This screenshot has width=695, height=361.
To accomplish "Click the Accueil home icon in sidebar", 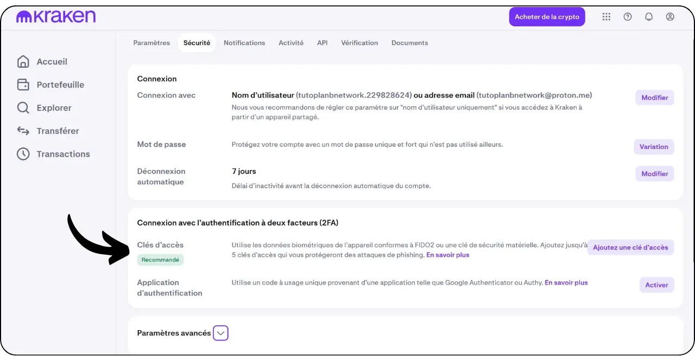I will (x=23, y=62).
